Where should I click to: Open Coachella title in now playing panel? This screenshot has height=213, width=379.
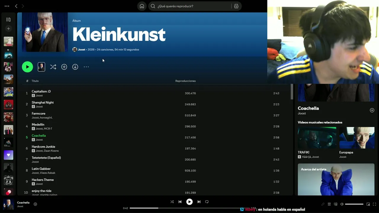click(308, 108)
